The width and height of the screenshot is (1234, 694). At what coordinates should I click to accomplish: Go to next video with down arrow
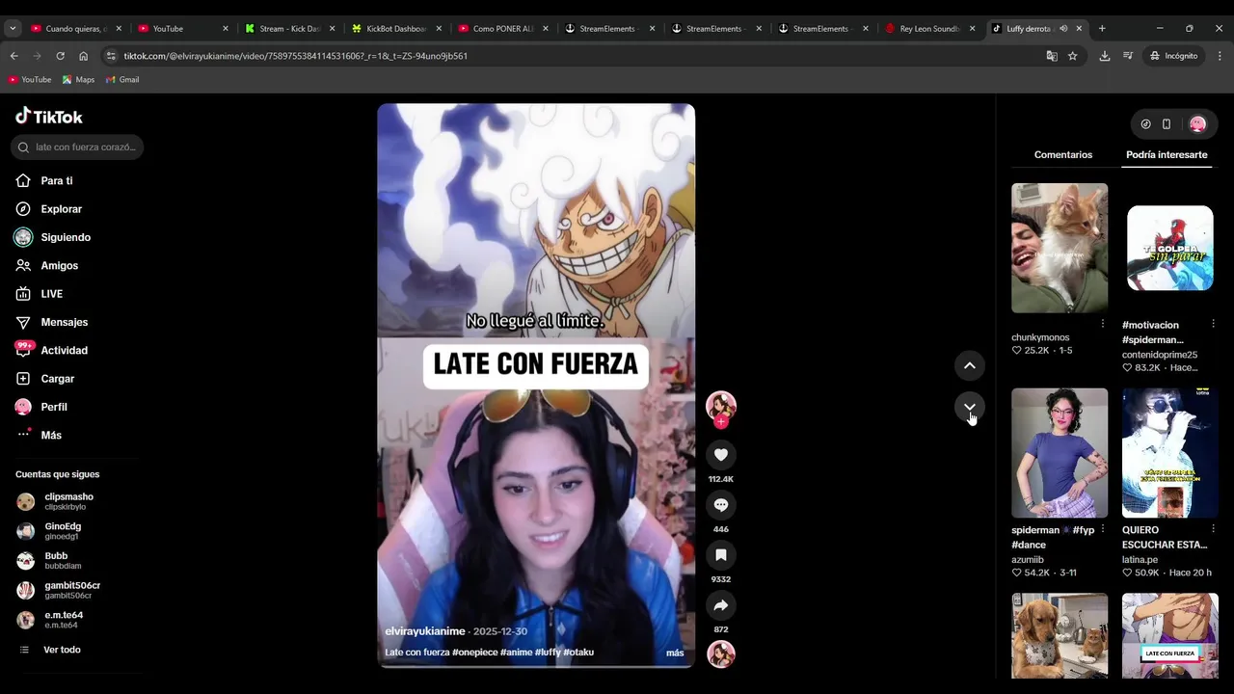click(970, 407)
